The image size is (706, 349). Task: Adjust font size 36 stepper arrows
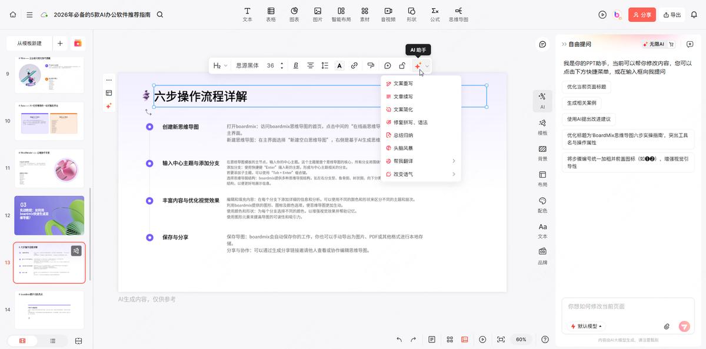coord(282,66)
